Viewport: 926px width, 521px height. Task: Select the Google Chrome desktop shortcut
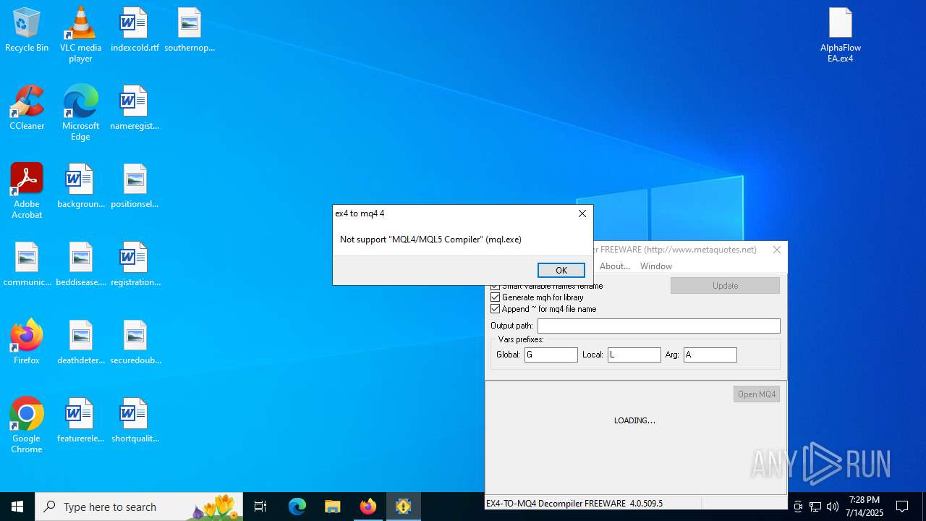pos(27,425)
